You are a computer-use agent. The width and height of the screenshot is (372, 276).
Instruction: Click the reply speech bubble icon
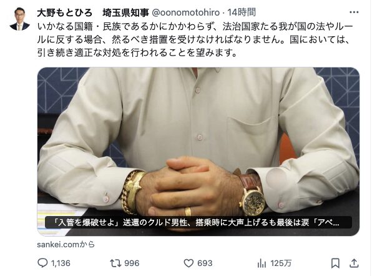click(42, 263)
